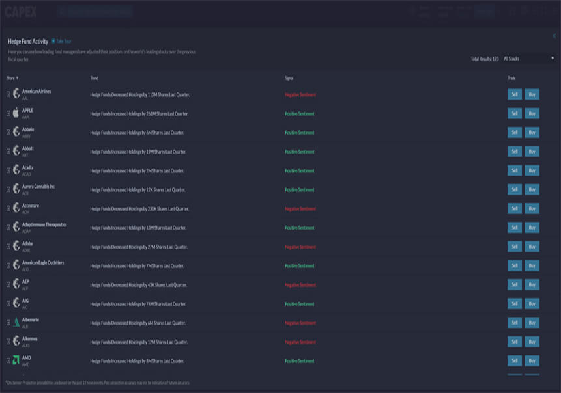Click the Apple logo icon

click(16, 113)
